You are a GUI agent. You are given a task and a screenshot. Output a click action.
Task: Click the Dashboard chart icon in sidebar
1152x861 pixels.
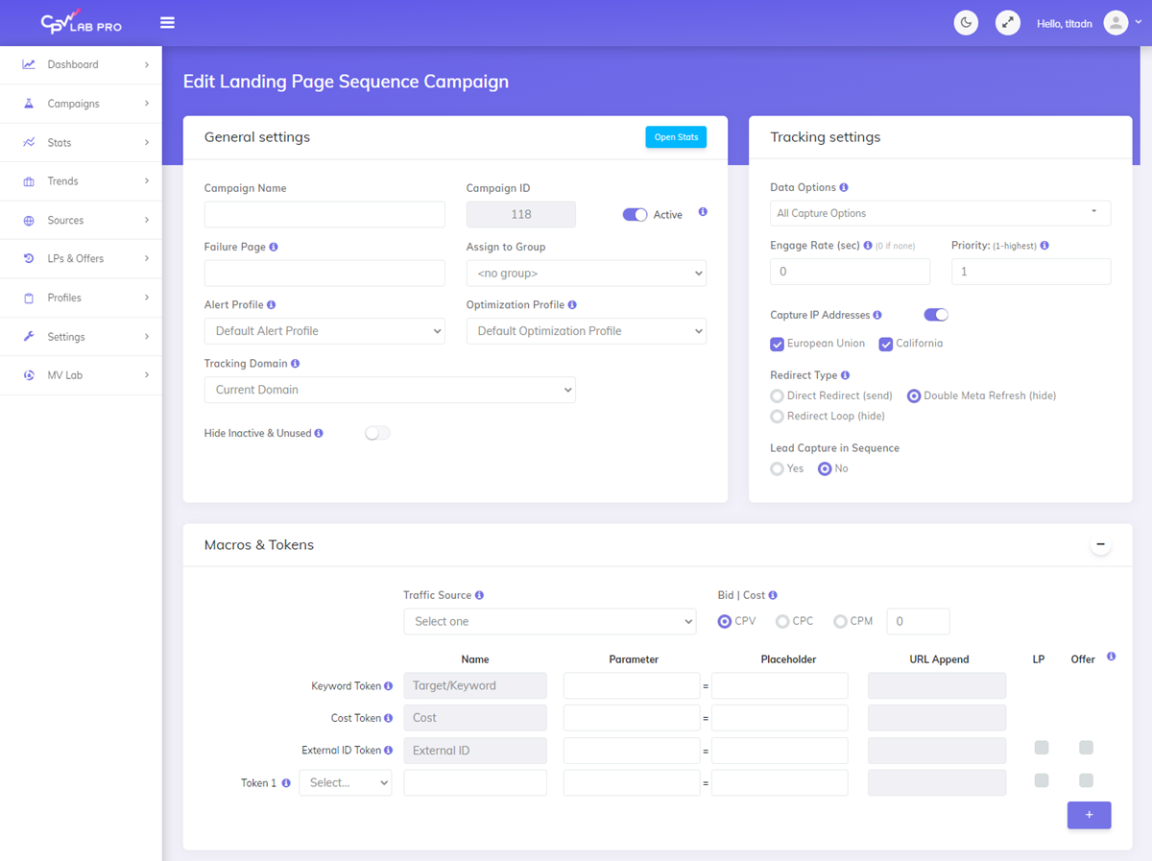[x=29, y=65]
